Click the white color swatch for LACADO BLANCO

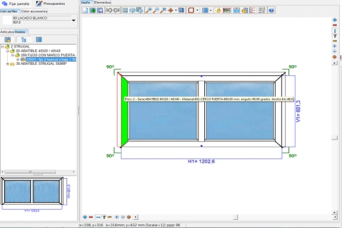coord(7,20)
